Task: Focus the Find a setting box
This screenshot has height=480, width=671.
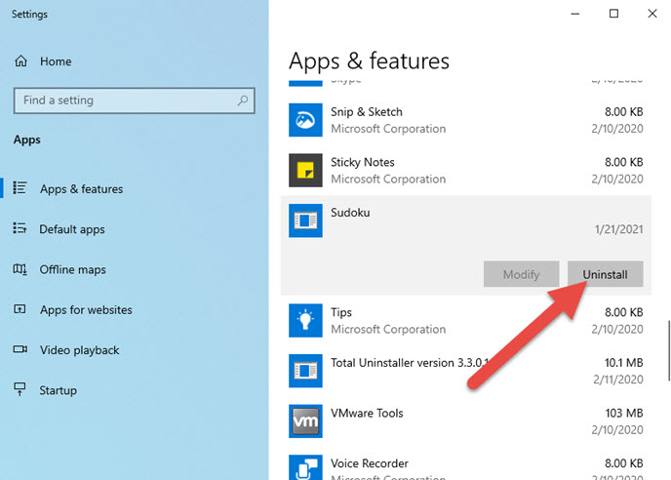Action: [x=135, y=100]
